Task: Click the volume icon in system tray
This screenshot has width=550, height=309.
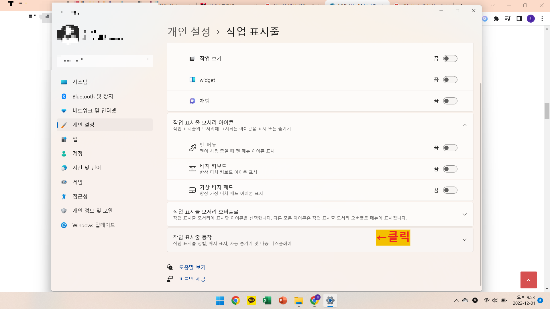Action: tap(495, 300)
